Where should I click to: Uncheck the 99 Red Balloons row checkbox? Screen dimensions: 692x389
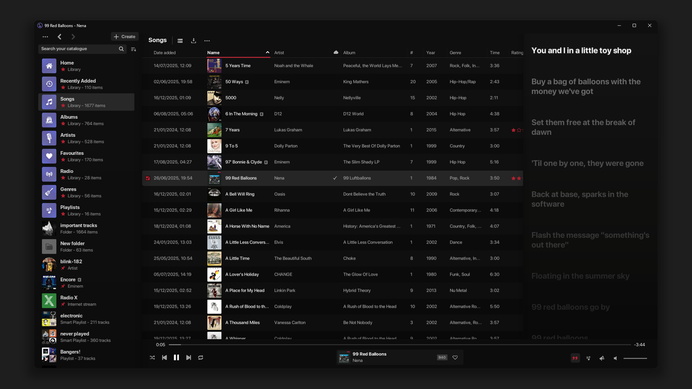pyautogui.click(x=148, y=178)
